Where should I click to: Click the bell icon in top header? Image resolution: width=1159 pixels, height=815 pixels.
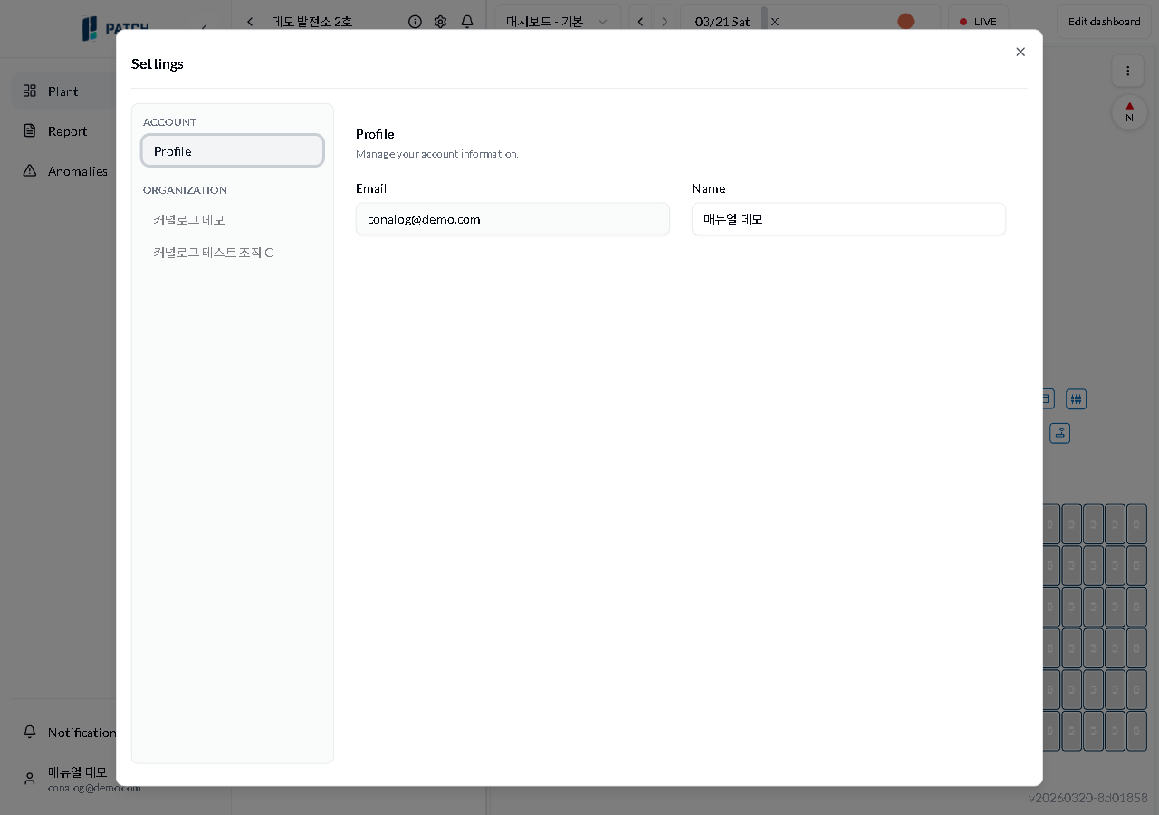pyautogui.click(x=467, y=22)
